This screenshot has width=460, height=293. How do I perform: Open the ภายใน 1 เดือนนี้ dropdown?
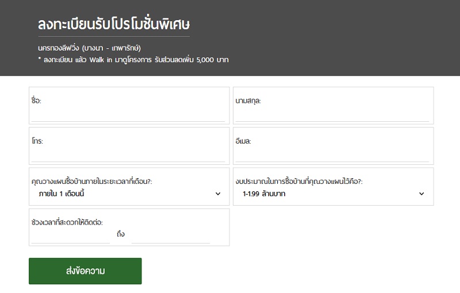(x=129, y=194)
